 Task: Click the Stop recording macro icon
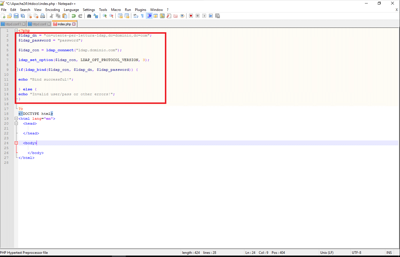tap(198, 16)
